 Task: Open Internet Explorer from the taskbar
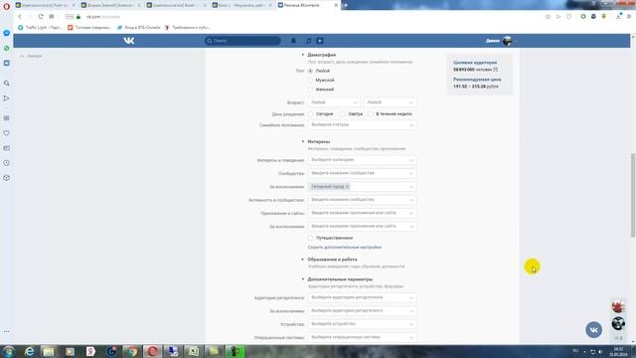coord(29,351)
